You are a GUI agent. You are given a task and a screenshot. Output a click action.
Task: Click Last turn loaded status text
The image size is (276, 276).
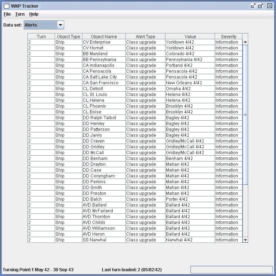[132, 269]
